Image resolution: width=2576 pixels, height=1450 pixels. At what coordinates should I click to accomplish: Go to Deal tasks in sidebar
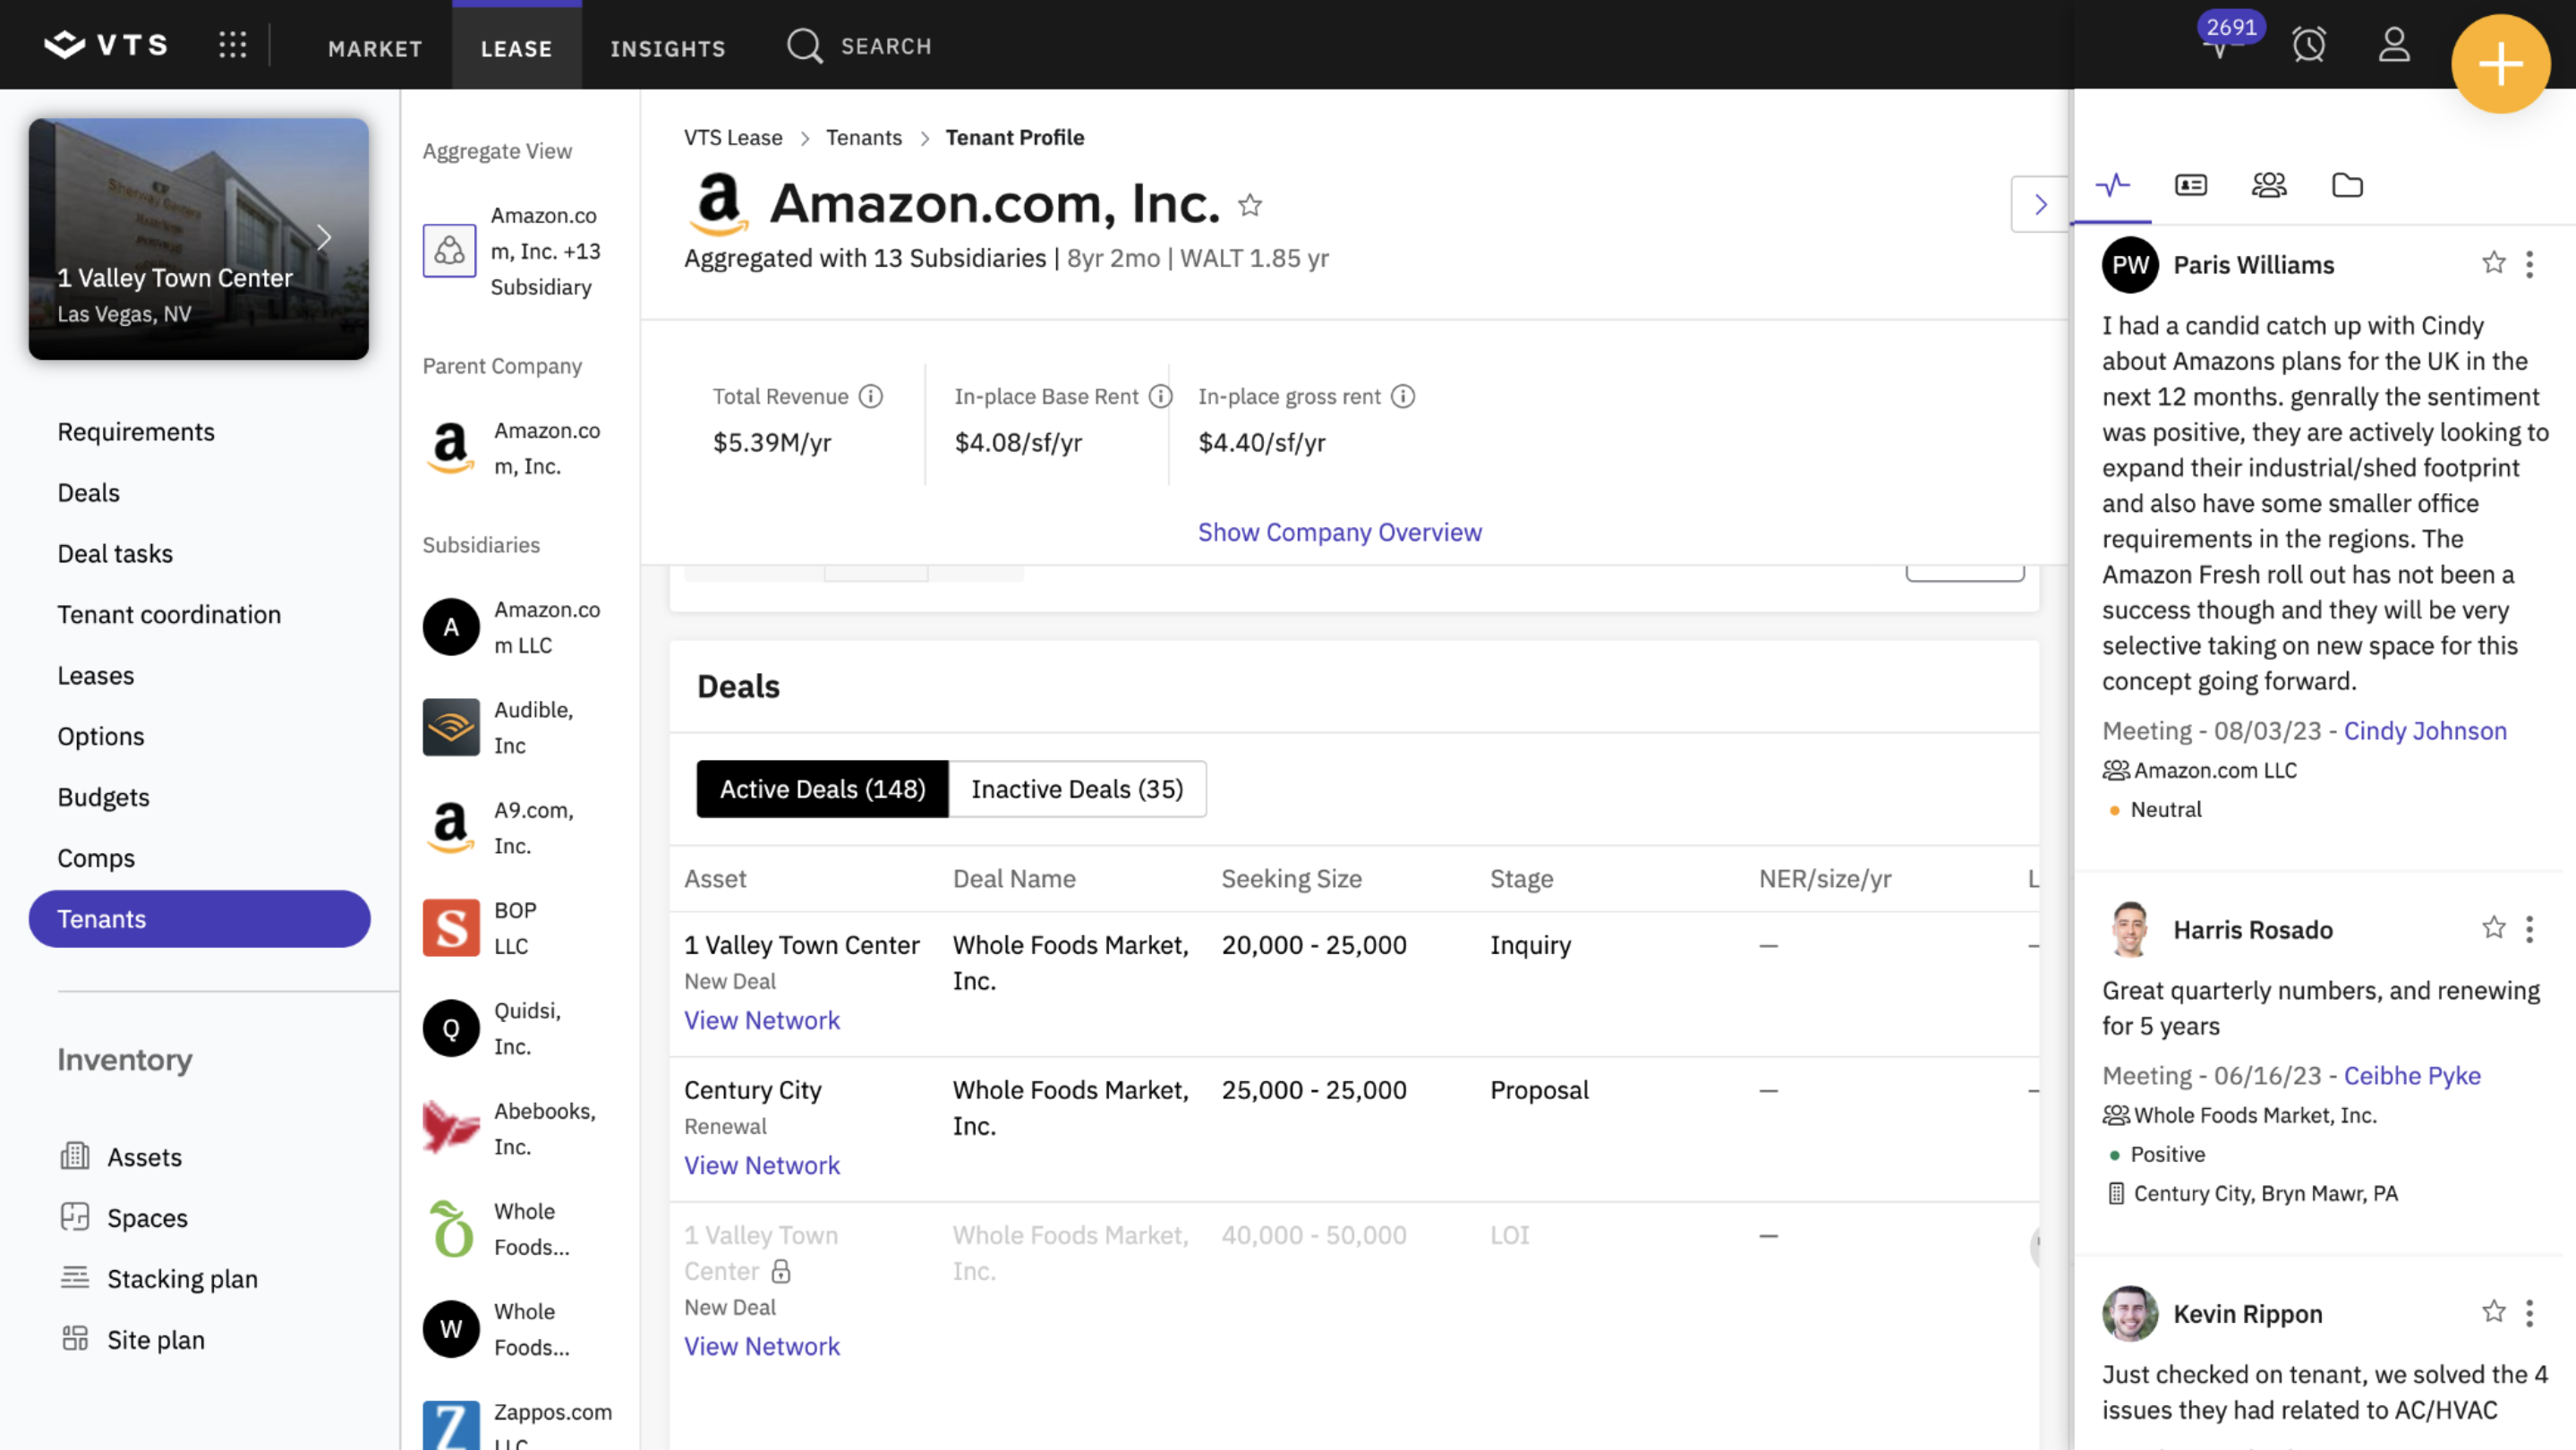coord(115,554)
